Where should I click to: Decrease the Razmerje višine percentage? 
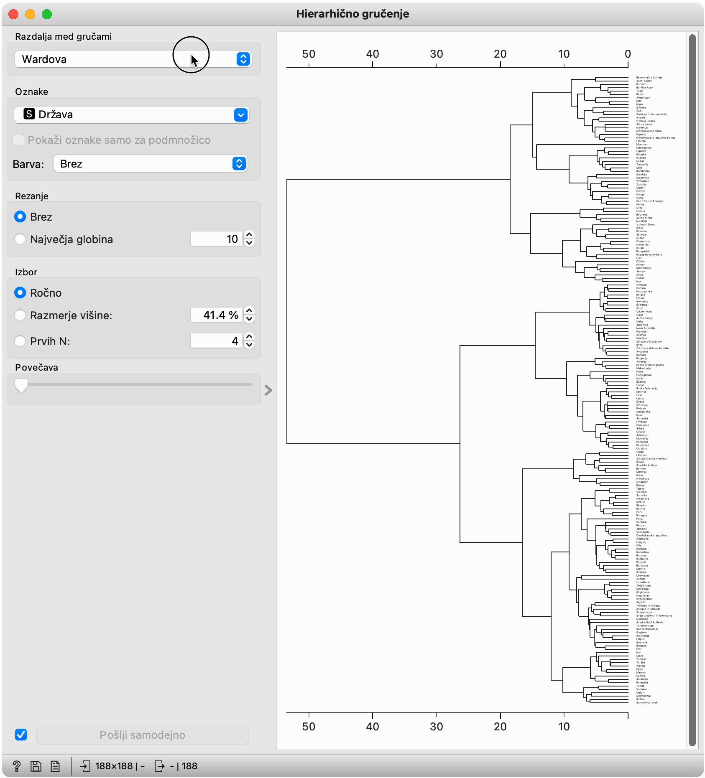tap(249, 319)
